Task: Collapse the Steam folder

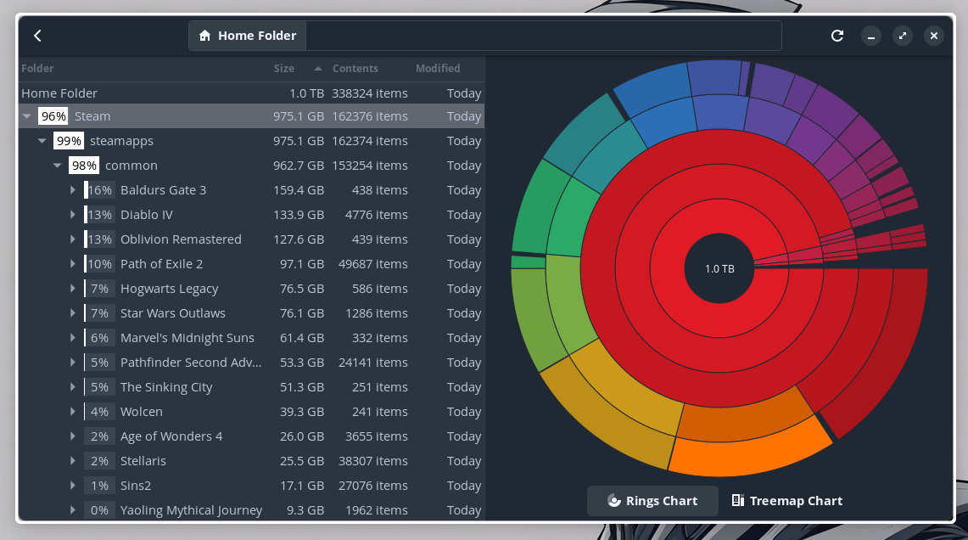Action: (x=26, y=116)
